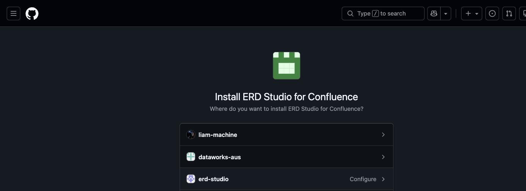Open the Pull requests icon in header

click(x=509, y=14)
